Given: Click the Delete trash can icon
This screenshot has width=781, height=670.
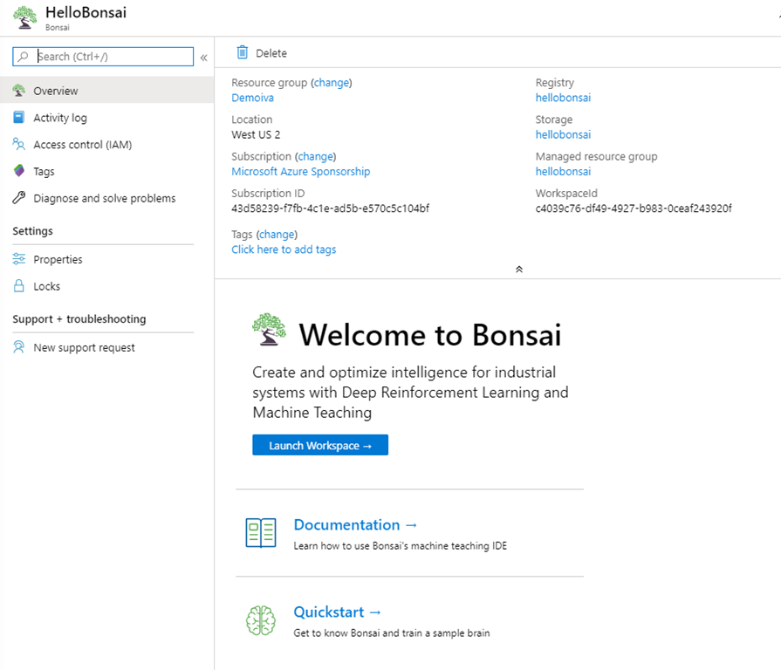Looking at the screenshot, I should pyautogui.click(x=243, y=53).
